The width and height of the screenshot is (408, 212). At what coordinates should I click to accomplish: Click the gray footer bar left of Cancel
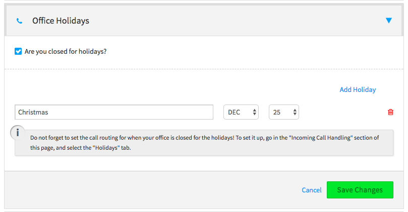tap(151, 190)
